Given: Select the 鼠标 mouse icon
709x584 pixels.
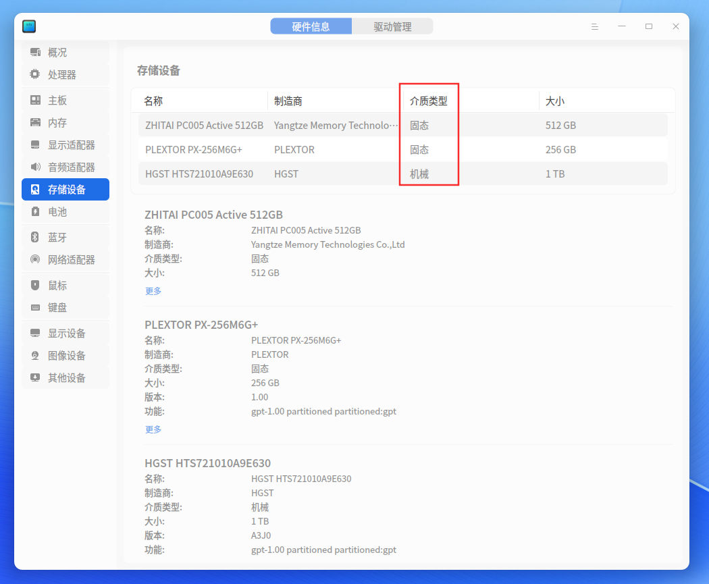Looking at the screenshot, I should (x=35, y=285).
